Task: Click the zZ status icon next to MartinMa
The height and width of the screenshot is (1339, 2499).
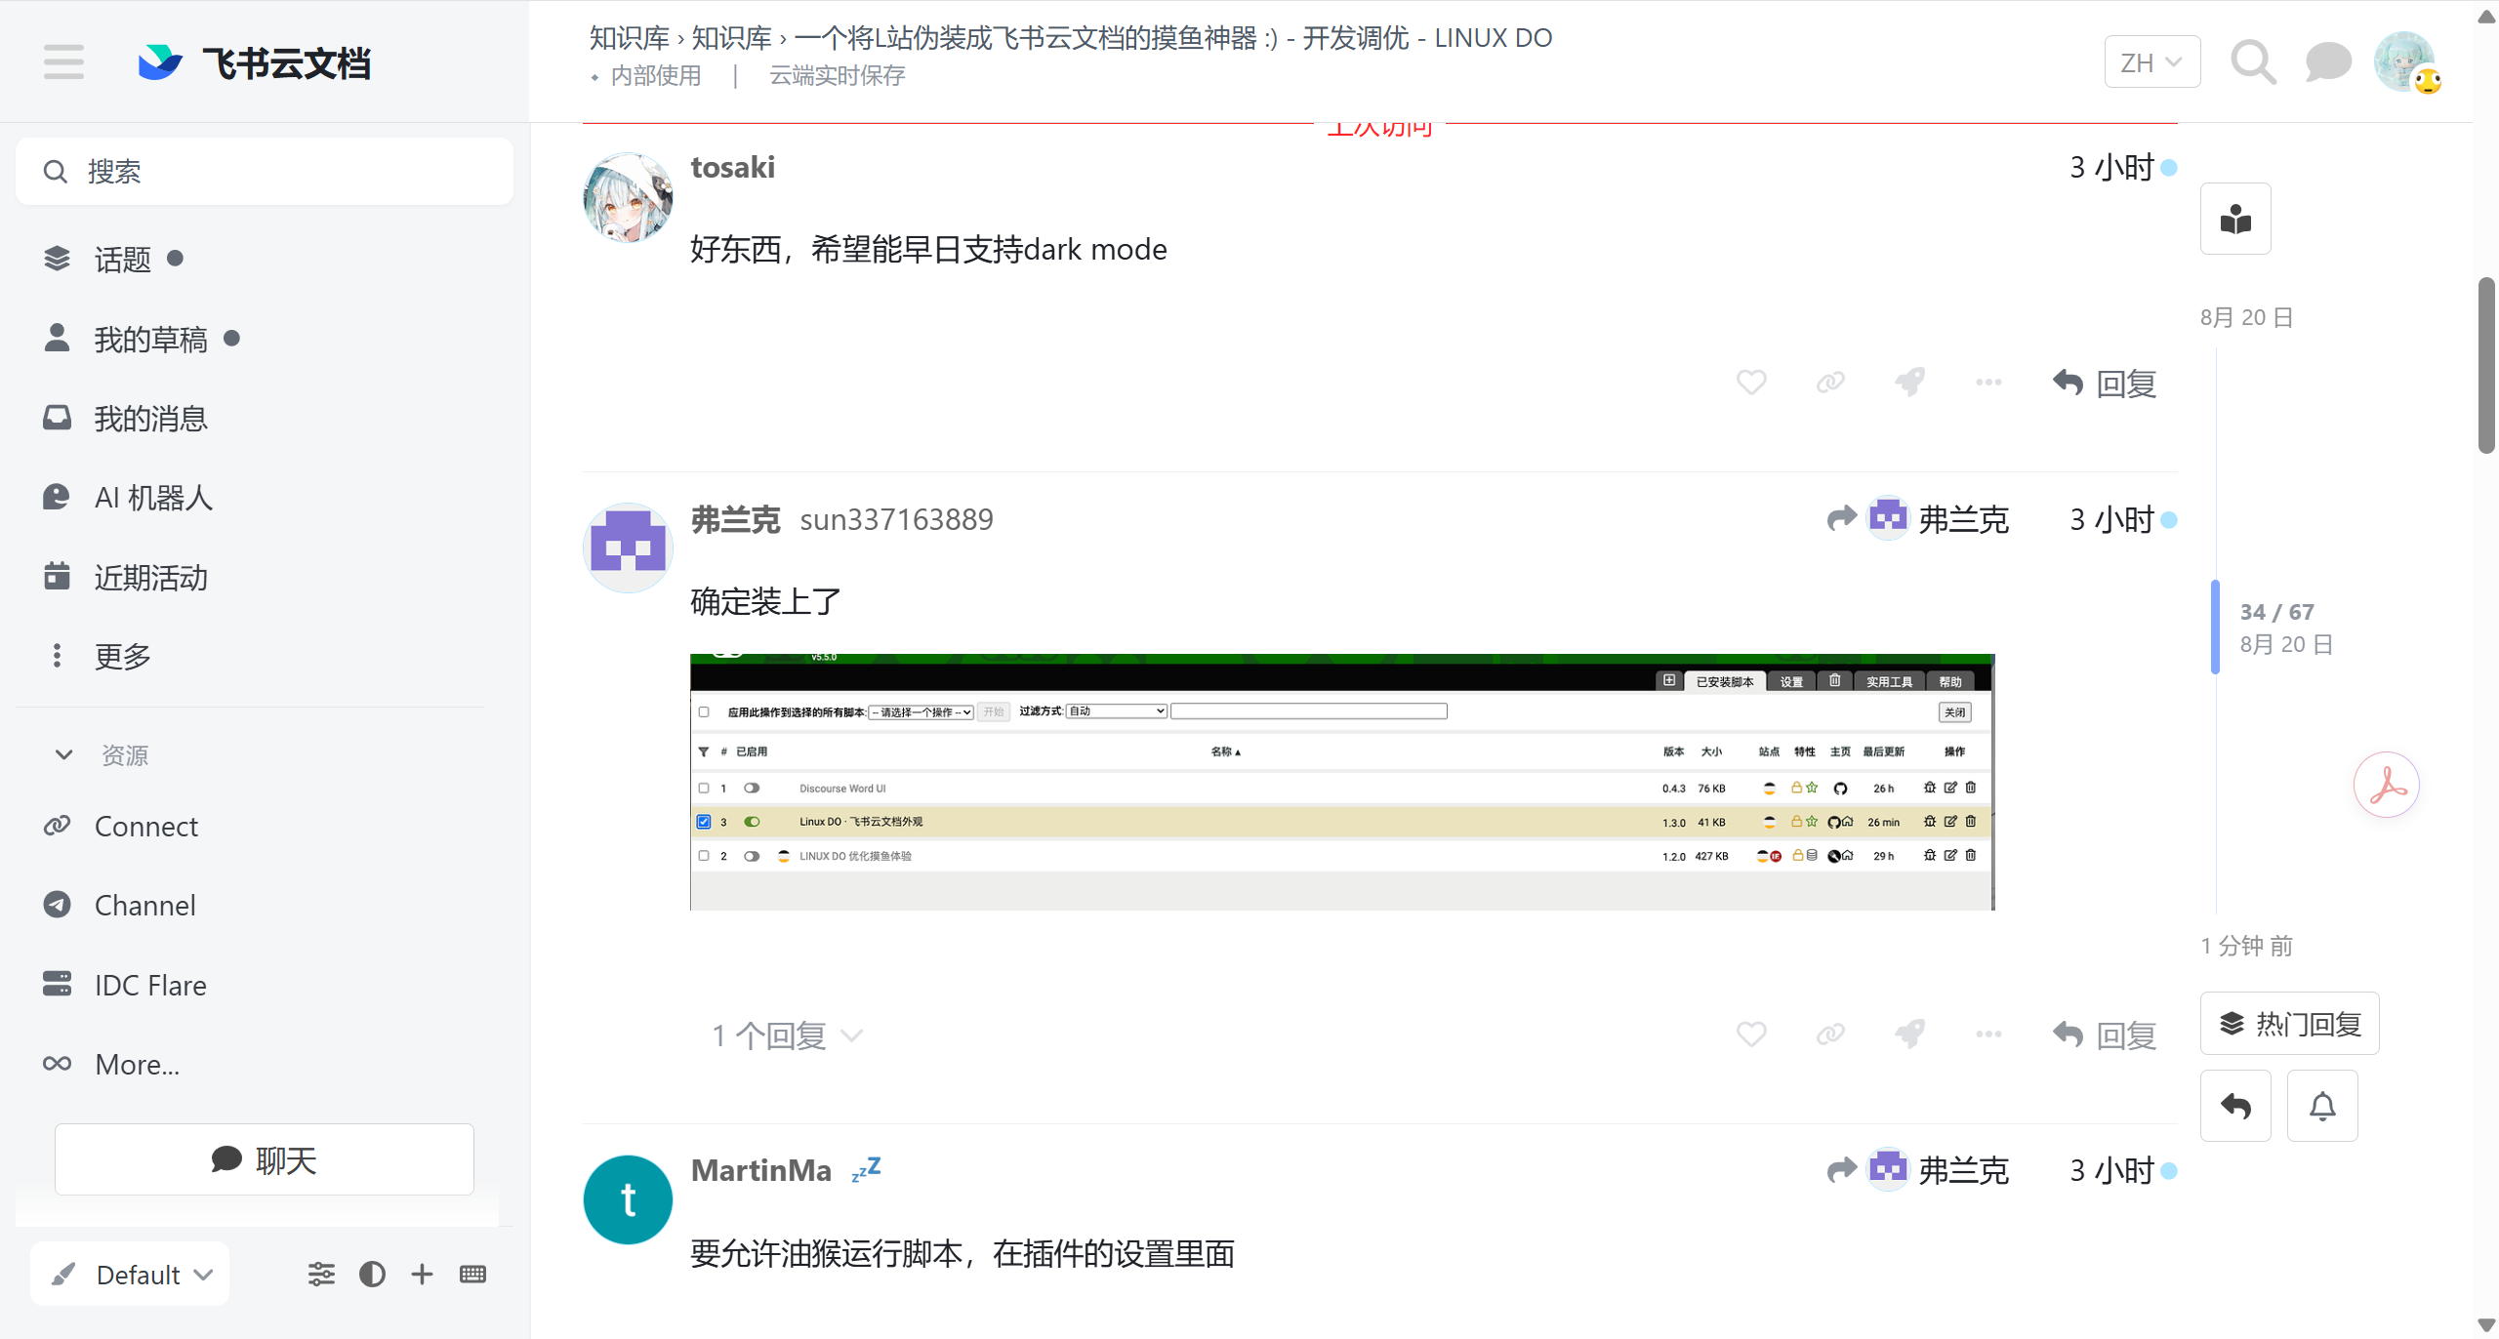Action: pyautogui.click(x=866, y=1168)
